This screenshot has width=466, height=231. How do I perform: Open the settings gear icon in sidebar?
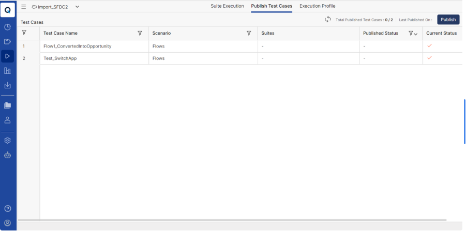click(7, 141)
